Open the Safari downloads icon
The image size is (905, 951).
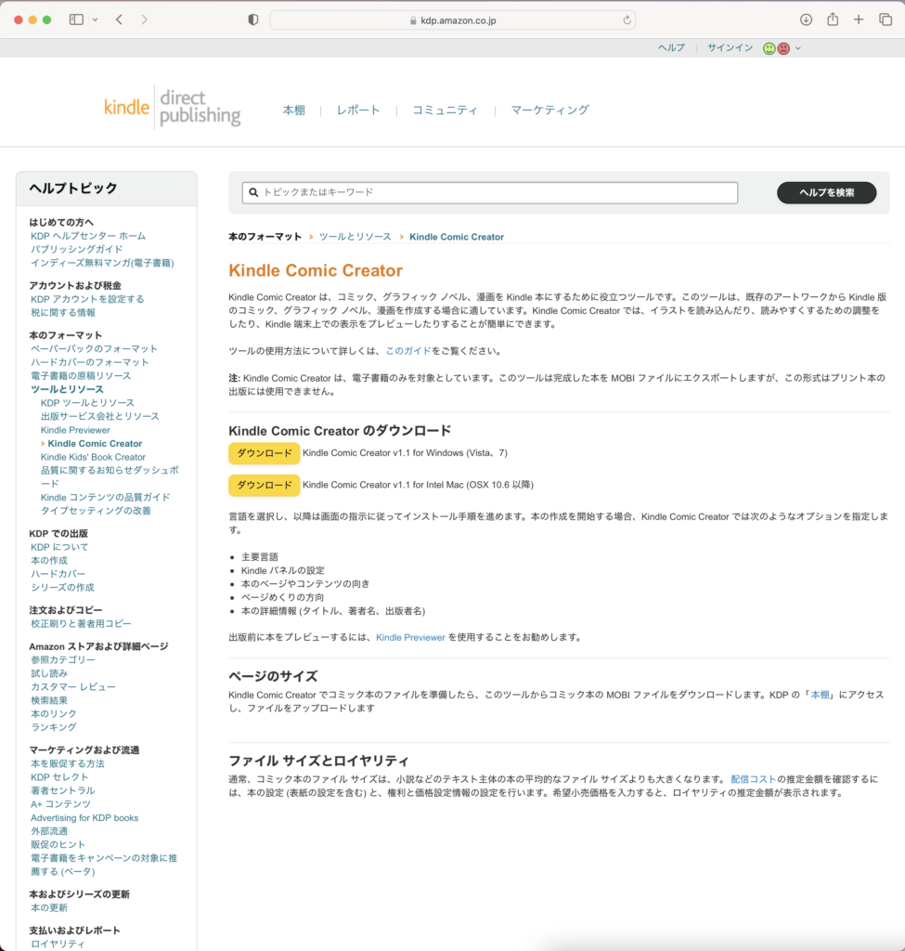click(806, 20)
